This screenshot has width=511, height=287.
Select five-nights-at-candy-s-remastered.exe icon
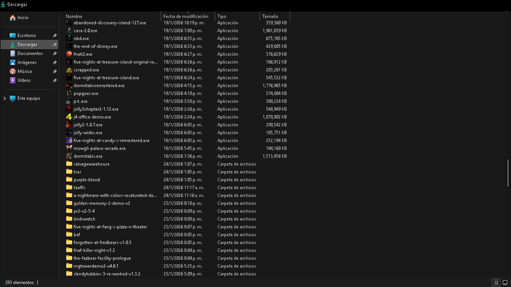(69, 141)
